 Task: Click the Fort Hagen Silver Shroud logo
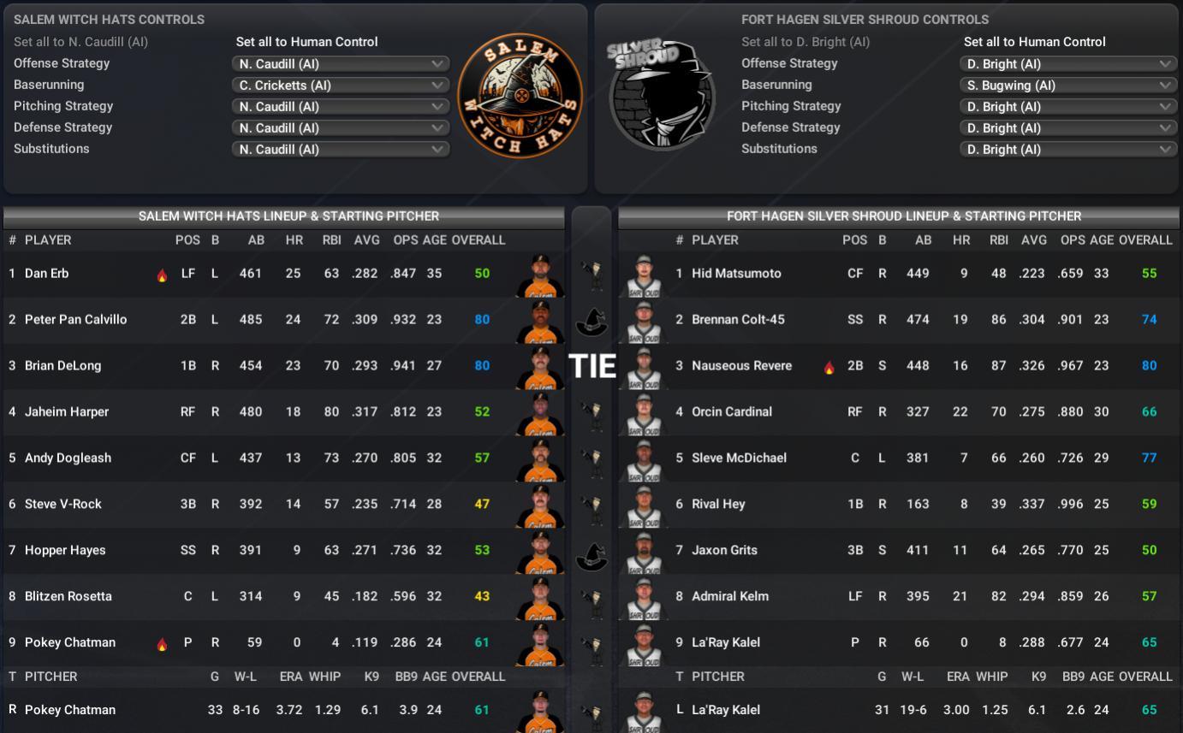point(660,94)
